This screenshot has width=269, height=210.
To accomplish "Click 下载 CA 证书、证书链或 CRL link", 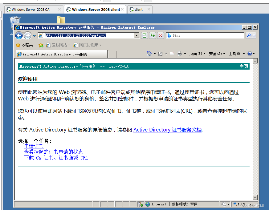I will coord(56,158).
